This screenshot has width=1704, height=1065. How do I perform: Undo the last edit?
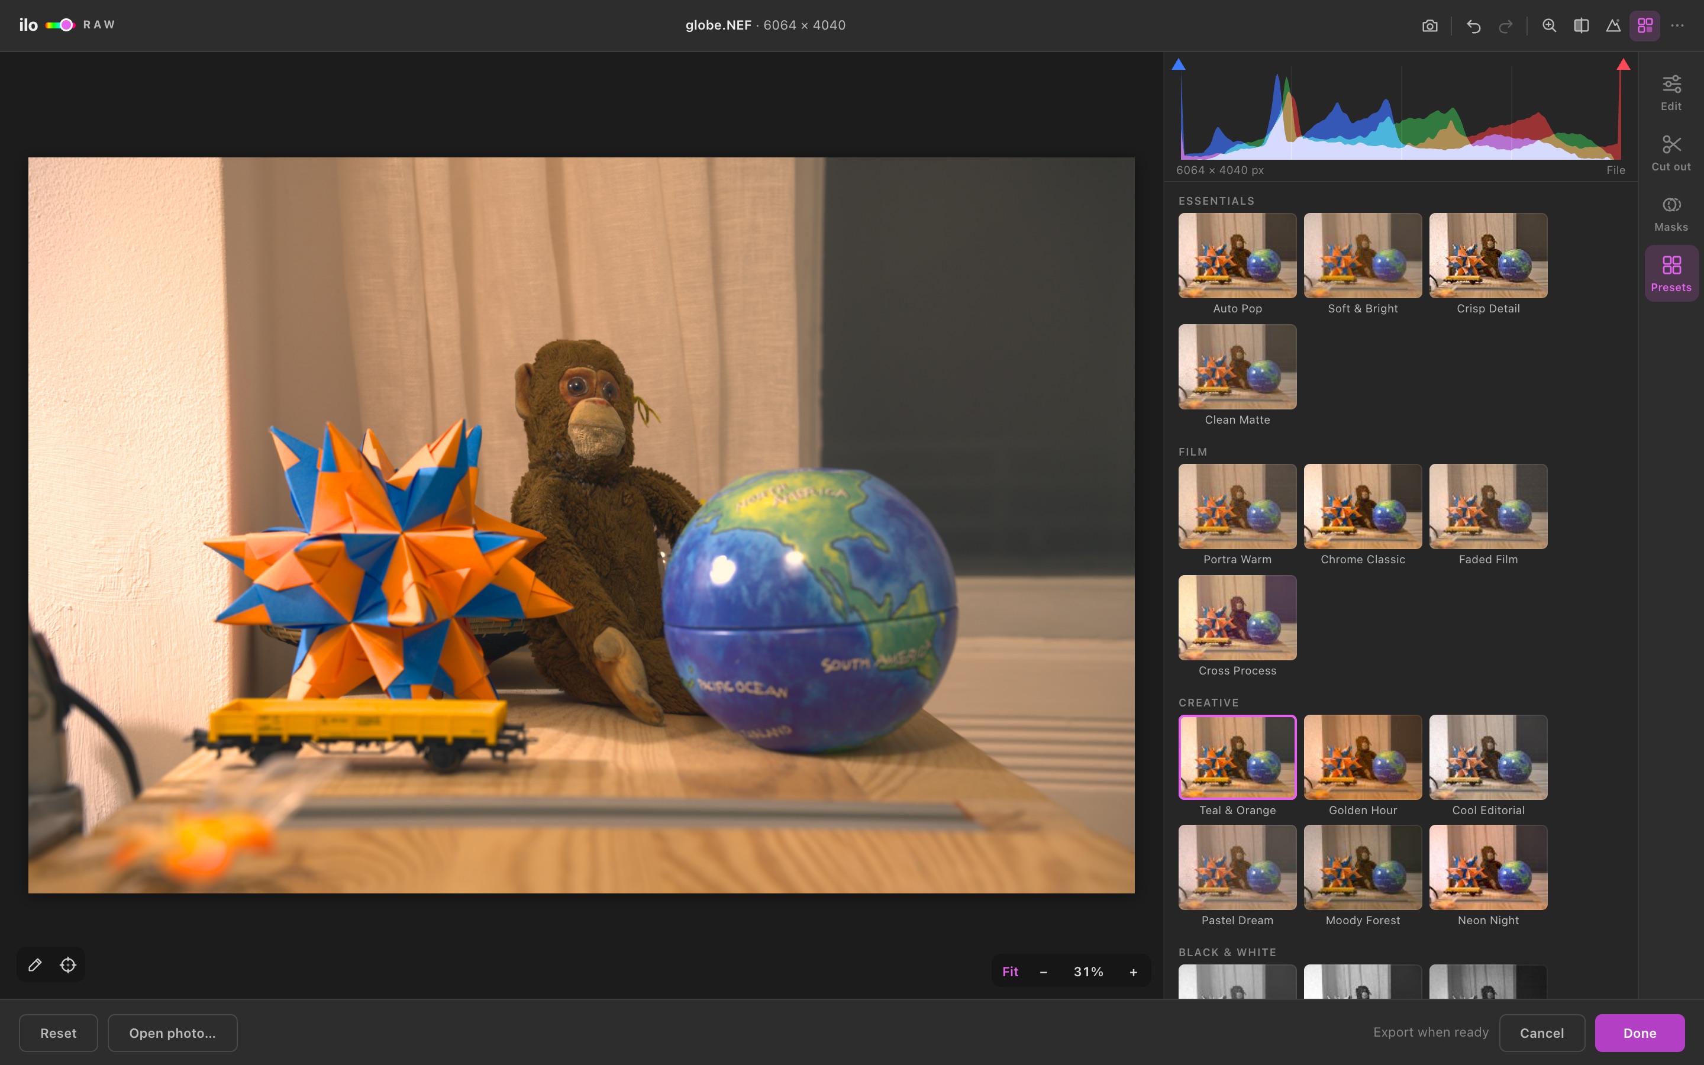tap(1473, 26)
